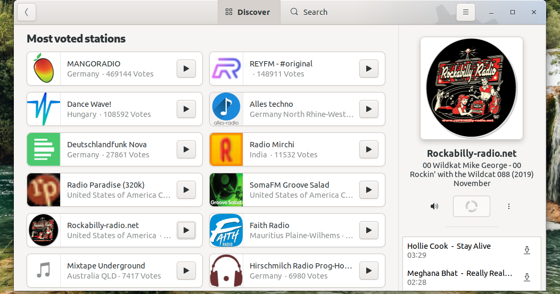Click the Deutschlandfunk Nova green logo
560x294 pixels.
(44, 149)
